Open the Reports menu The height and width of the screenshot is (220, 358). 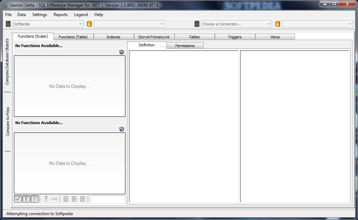click(x=61, y=15)
